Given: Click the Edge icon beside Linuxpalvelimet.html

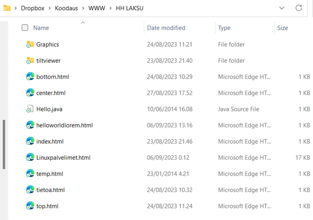Looking at the screenshot, I should tap(30, 157).
